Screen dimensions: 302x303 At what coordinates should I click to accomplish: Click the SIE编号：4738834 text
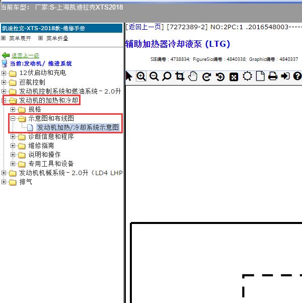170,59
